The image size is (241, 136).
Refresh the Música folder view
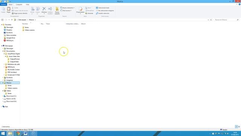pyautogui.click(x=211, y=20)
